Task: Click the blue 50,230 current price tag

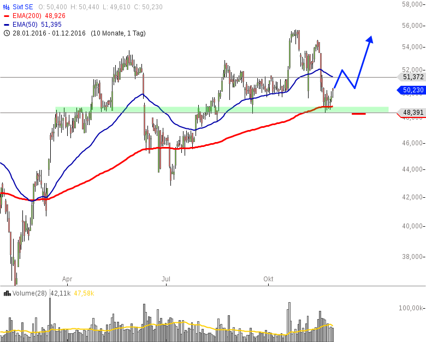Action: 412,90
